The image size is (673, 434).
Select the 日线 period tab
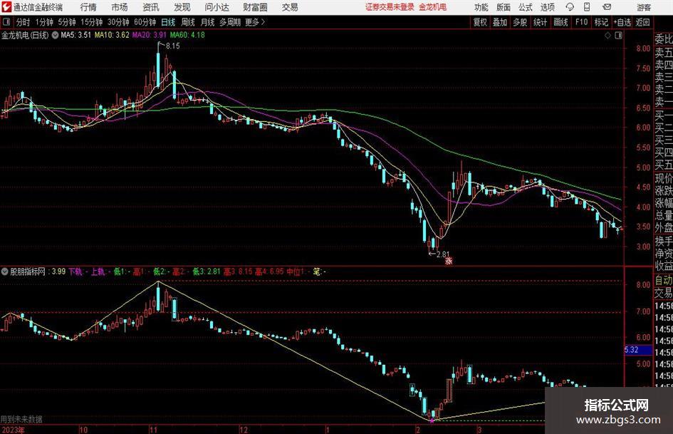(168, 22)
